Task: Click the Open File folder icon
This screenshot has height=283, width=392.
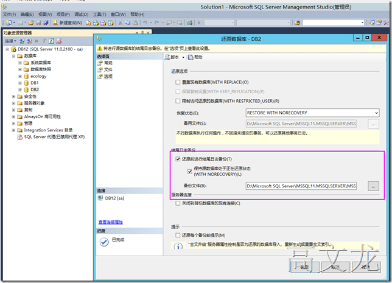Action: point(31,23)
